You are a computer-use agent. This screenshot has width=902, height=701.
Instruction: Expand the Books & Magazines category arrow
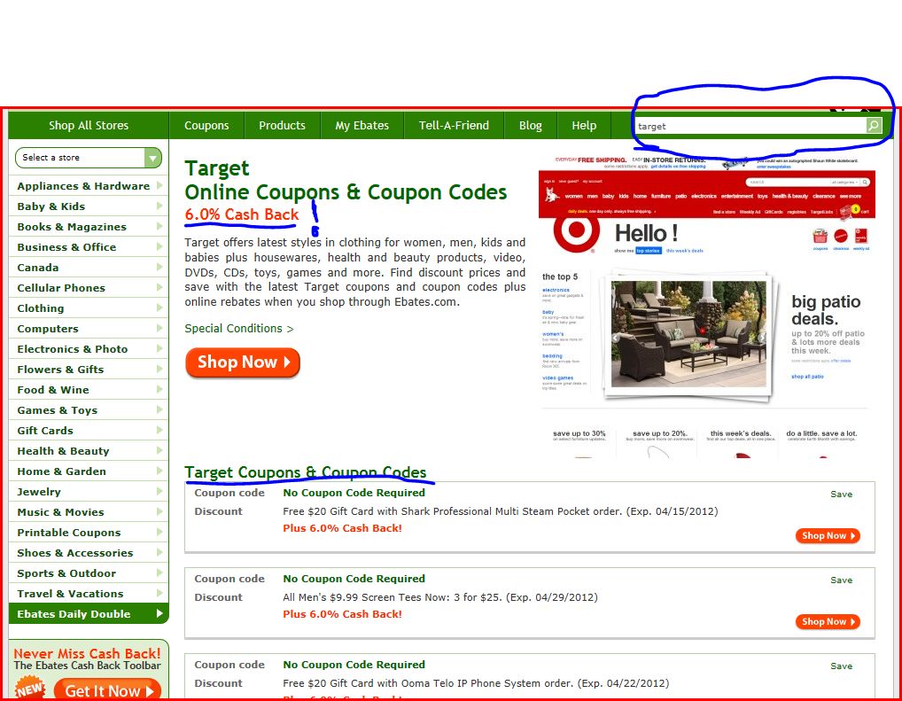tap(159, 226)
